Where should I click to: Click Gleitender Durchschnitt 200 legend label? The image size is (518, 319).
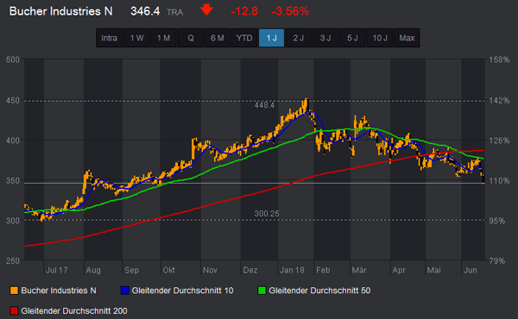74,310
